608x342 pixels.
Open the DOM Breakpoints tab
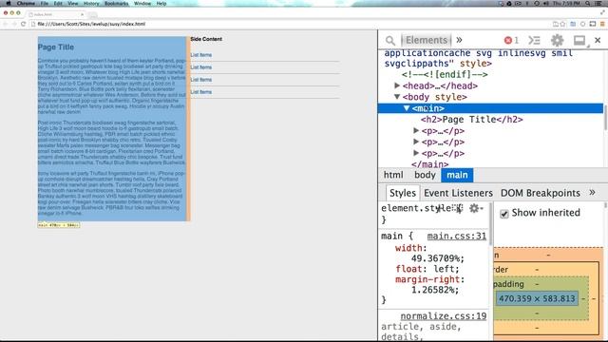click(541, 193)
